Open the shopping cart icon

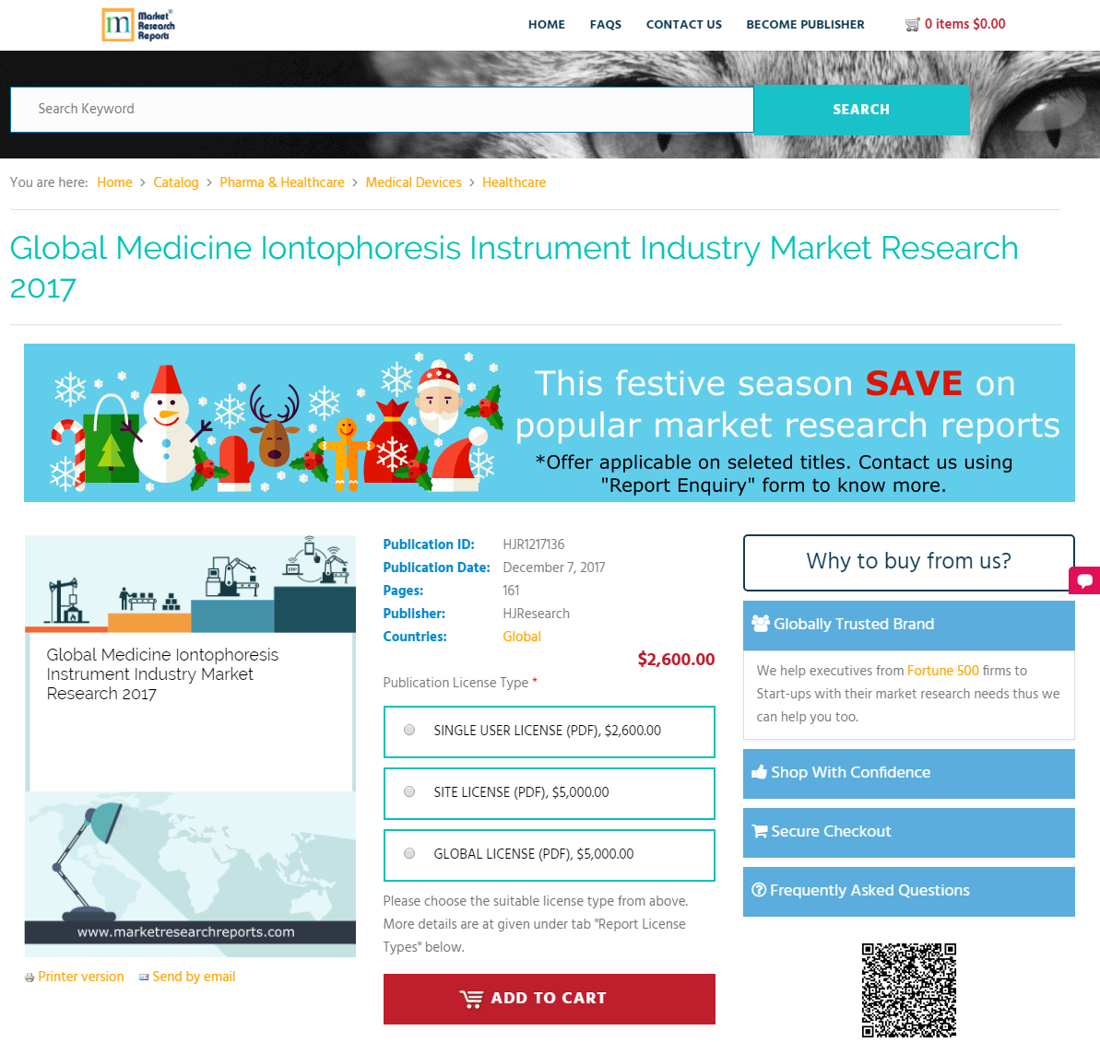pyautogui.click(x=912, y=25)
